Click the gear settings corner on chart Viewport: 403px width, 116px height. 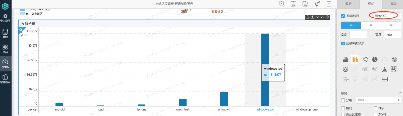pyautogui.click(x=21, y=30)
